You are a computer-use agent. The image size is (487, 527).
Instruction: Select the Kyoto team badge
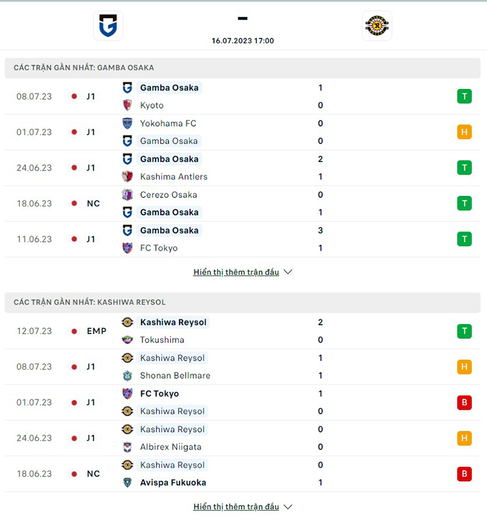(x=128, y=105)
